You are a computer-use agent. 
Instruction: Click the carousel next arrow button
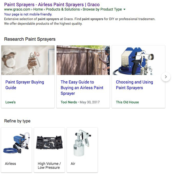166,77
